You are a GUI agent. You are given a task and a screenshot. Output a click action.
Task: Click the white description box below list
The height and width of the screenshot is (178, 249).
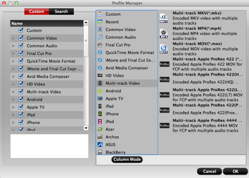(x=49, y=146)
